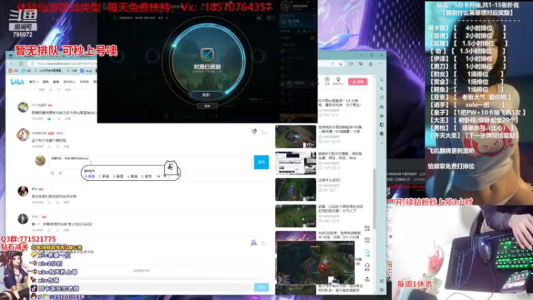The width and height of the screenshot is (533, 300).
Task: Open the League client stats chart icon
Action: point(259,18)
